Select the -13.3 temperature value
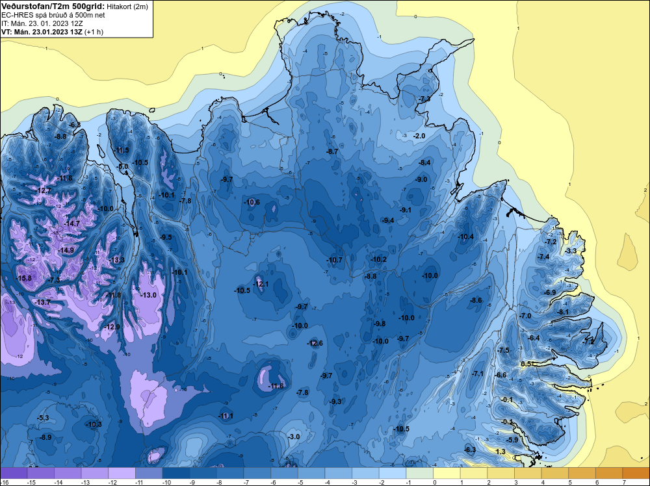Image resolution: width=650 pixels, height=486 pixels. pos(117,260)
